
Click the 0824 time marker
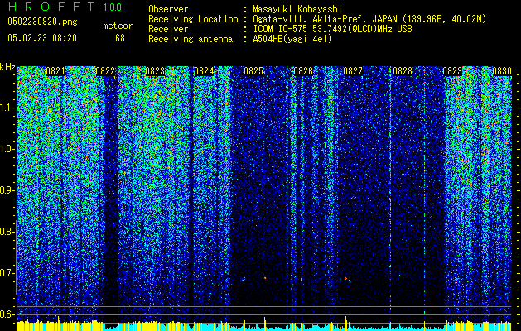[204, 71]
